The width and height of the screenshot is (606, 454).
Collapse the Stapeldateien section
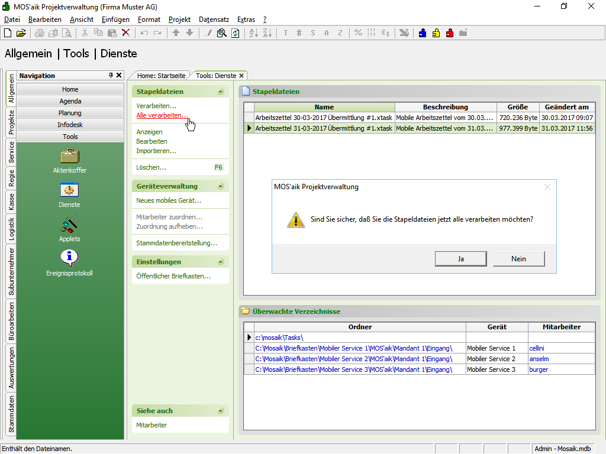pos(221,92)
